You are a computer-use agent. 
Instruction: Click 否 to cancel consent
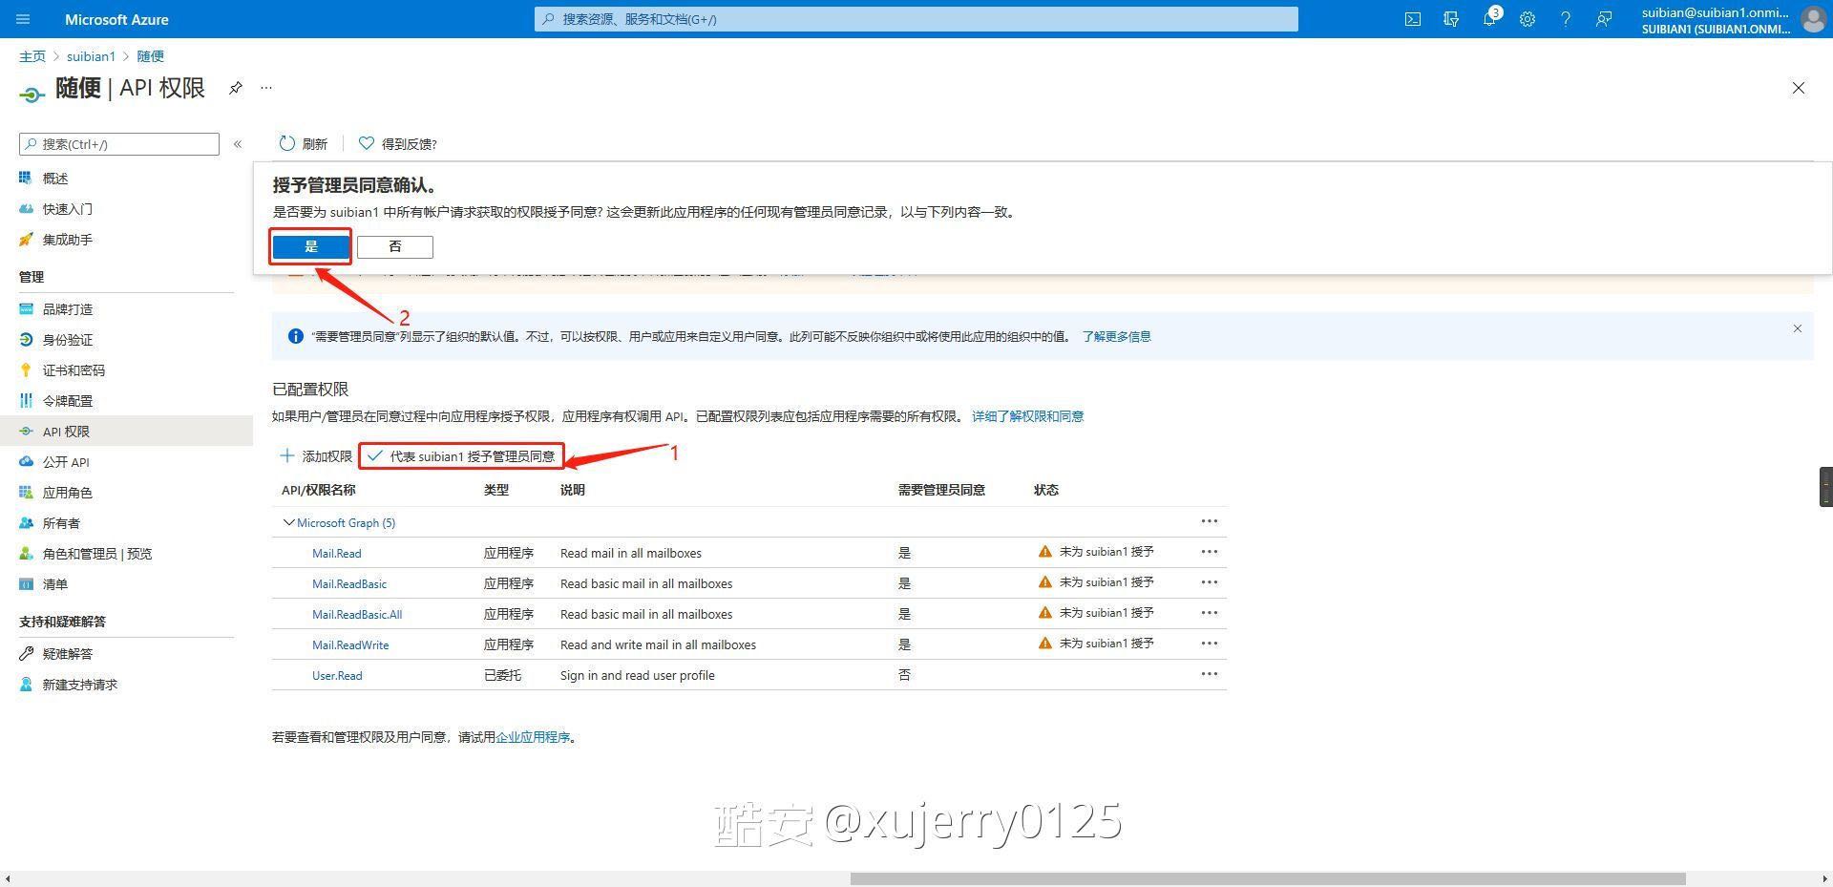click(395, 247)
